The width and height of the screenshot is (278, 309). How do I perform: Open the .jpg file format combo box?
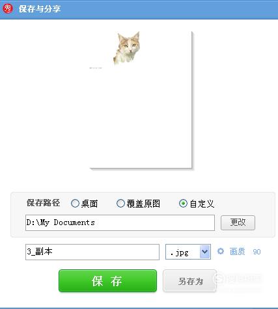click(x=188, y=252)
